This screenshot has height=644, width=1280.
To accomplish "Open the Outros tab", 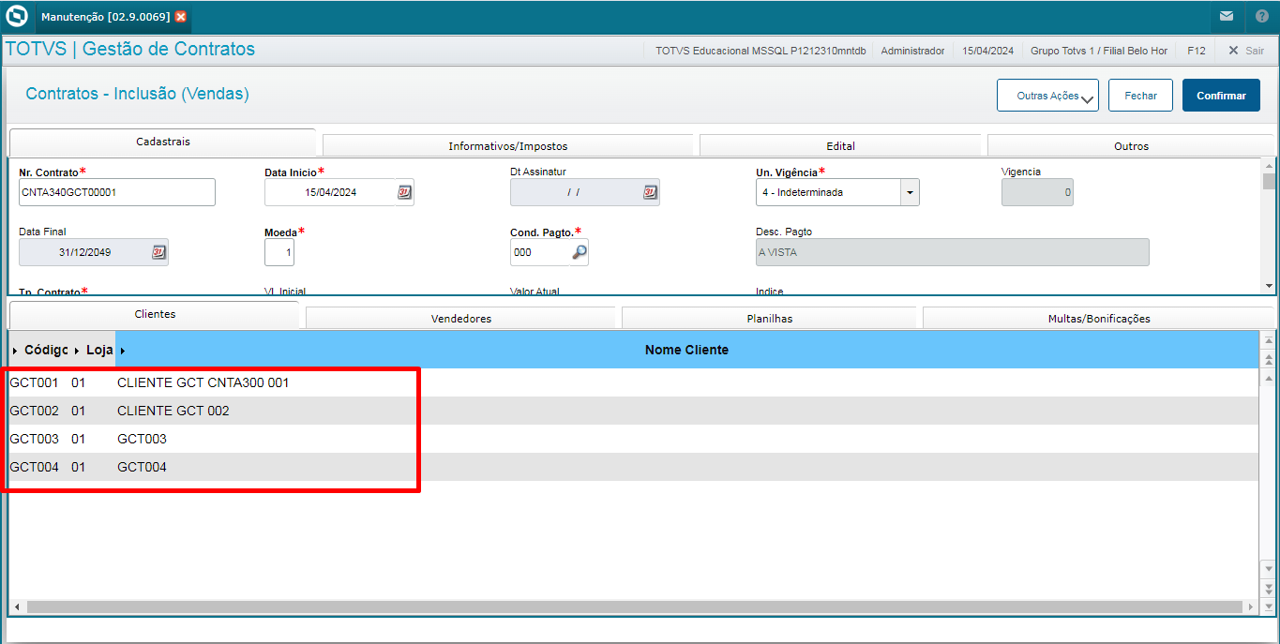I will pos(1131,145).
